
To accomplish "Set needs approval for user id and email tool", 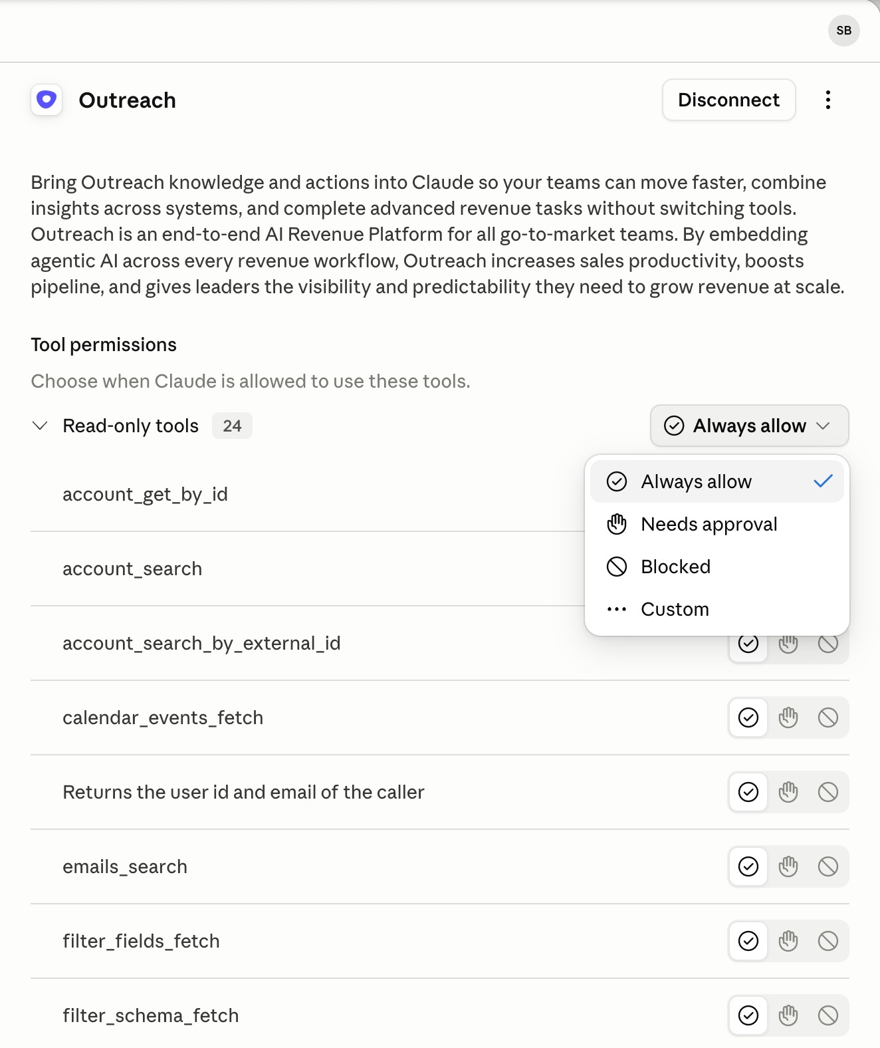I will coord(788,792).
